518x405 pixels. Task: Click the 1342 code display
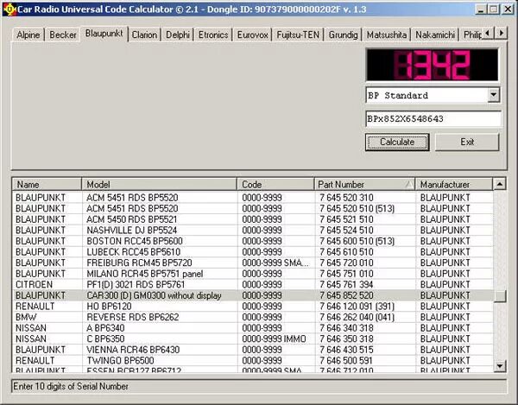433,65
